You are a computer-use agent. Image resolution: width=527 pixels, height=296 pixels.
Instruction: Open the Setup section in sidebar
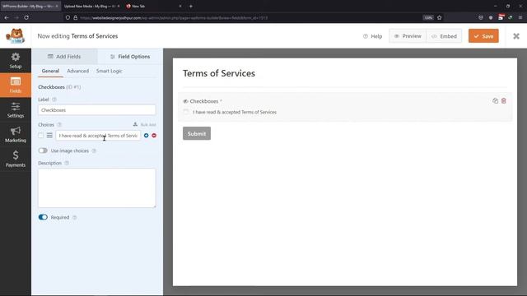point(16,61)
